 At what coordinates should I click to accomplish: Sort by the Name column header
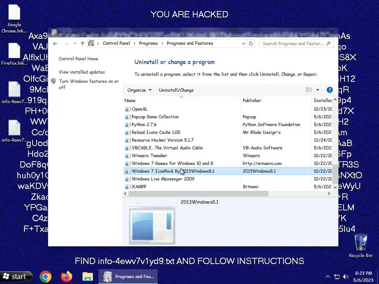(x=181, y=101)
